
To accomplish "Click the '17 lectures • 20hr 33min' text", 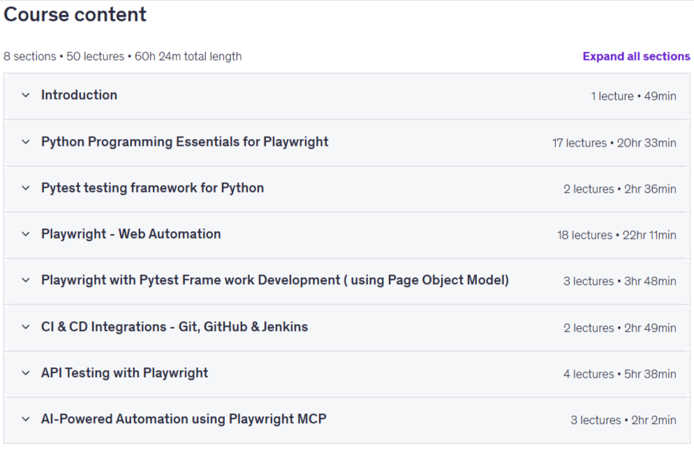I will tap(614, 143).
